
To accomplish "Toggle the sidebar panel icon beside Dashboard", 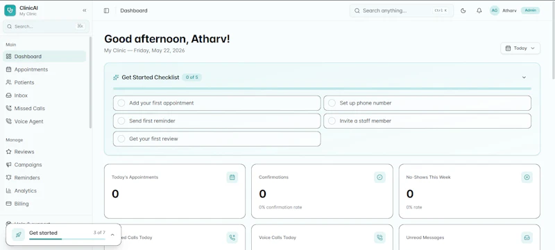I will coord(107,10).
